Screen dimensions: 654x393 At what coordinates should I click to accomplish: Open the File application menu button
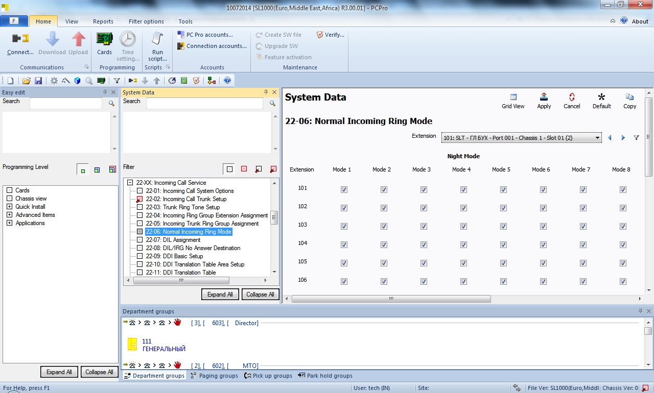(x=14, y=21)
